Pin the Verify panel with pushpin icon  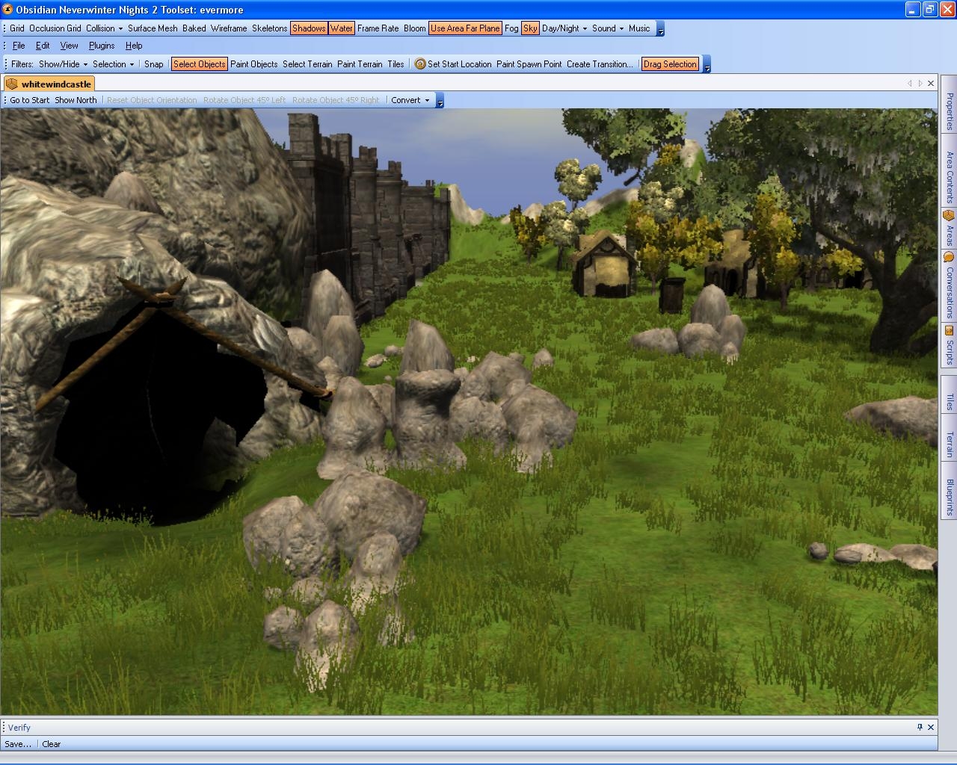pyautogui.click(x=920, y=727)
